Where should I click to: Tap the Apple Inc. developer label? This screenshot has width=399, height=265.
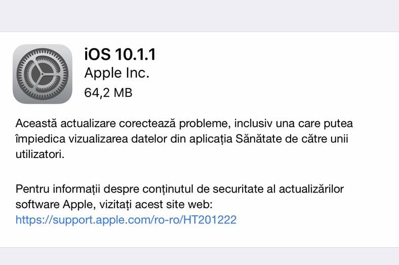(117, 73)
